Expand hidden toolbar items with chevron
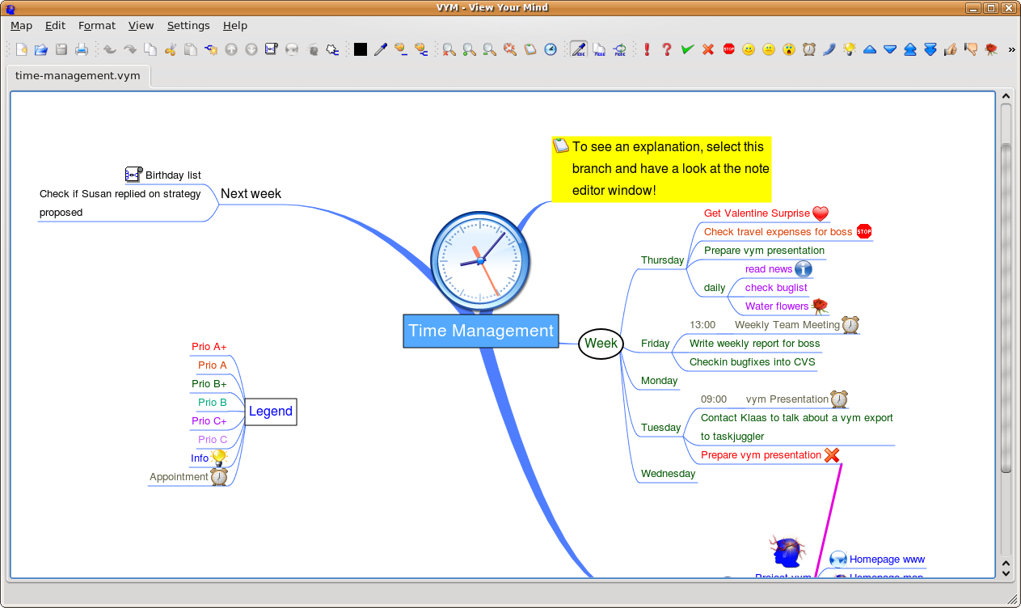The width and height of the screenshot is (1021, 608). click(x=1011, y=49)
